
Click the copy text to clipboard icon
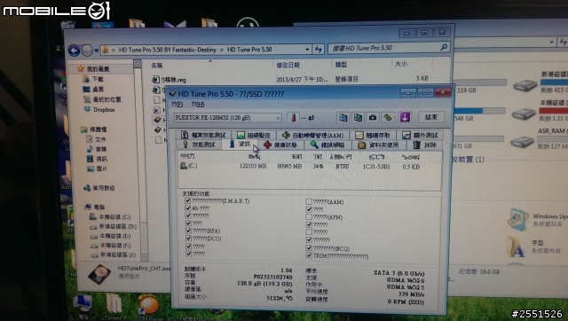(343, 117)
